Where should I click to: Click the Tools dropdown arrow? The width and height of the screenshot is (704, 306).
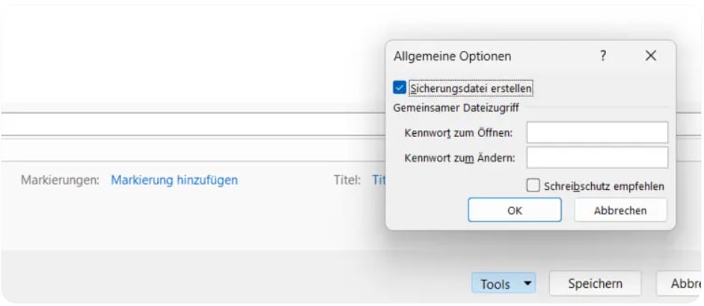pyautogui.click(x=527, y=284)
